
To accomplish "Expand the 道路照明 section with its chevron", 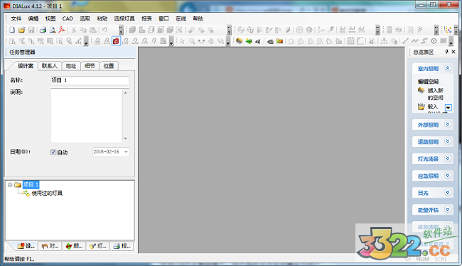I will 448,141.
